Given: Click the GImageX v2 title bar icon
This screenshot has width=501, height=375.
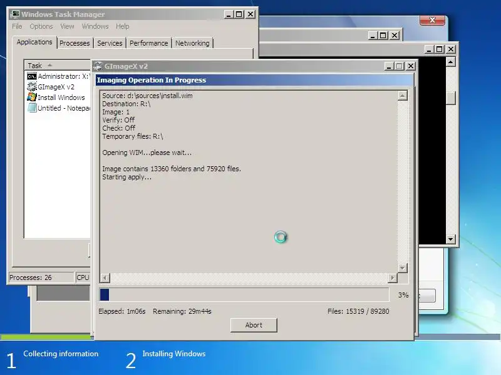Looking at the screenshot, I should (x=98, y=66).
